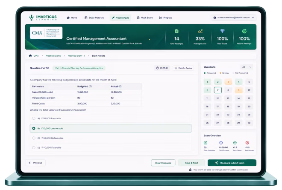Jump to question 2 in the grid
This screenshot has width=282, height=190.
tap(218, 82)
